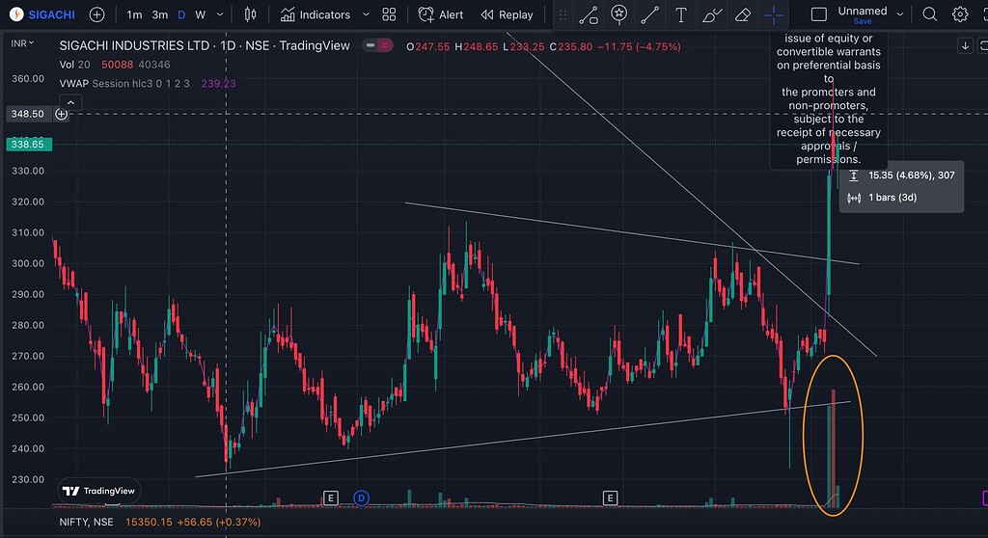Viewport: 988px width, 538px height.
Task: Select the brush drawing tool
Action: click(x=711, y=14)
